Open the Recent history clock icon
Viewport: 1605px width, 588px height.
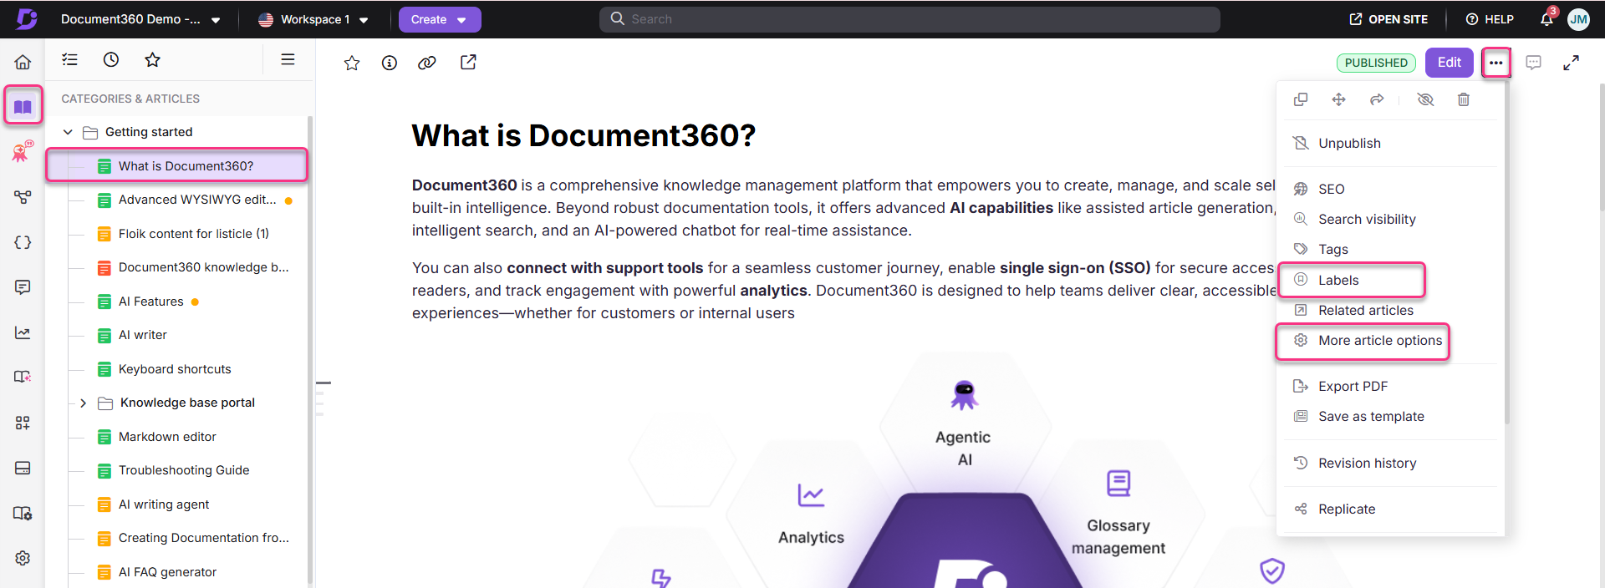[x=111, y=59]
